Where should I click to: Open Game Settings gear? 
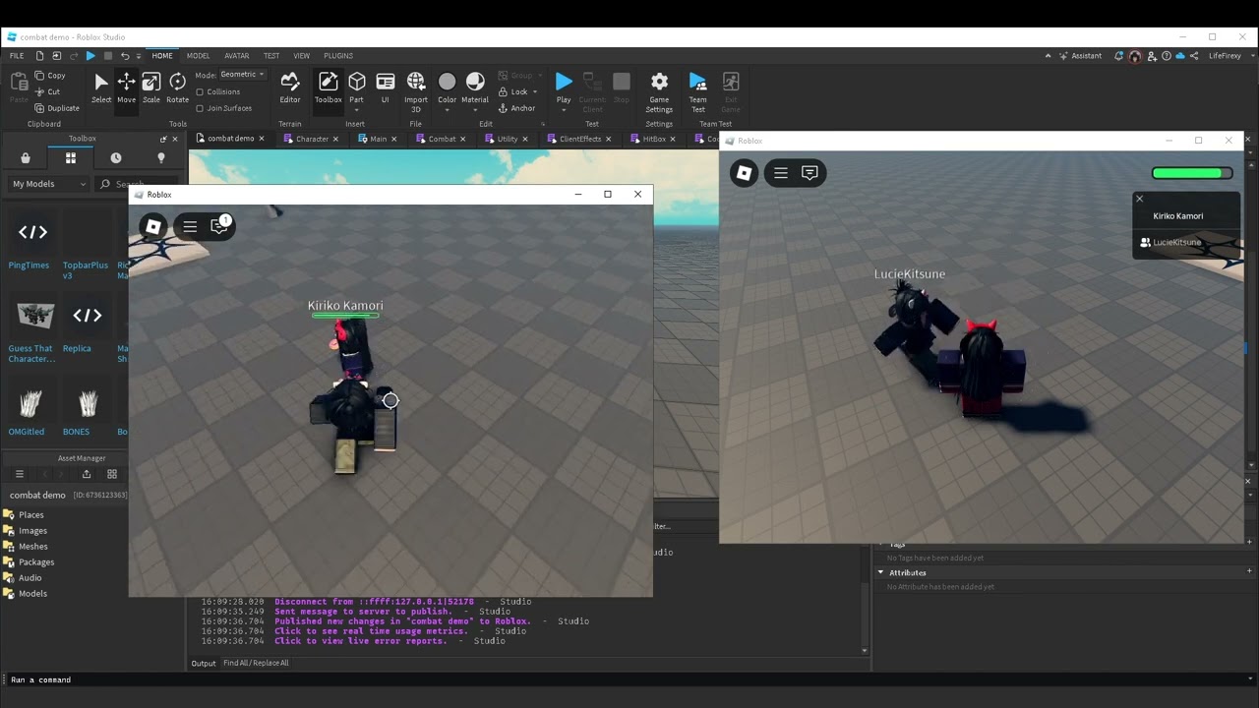(x=659, y=91)
